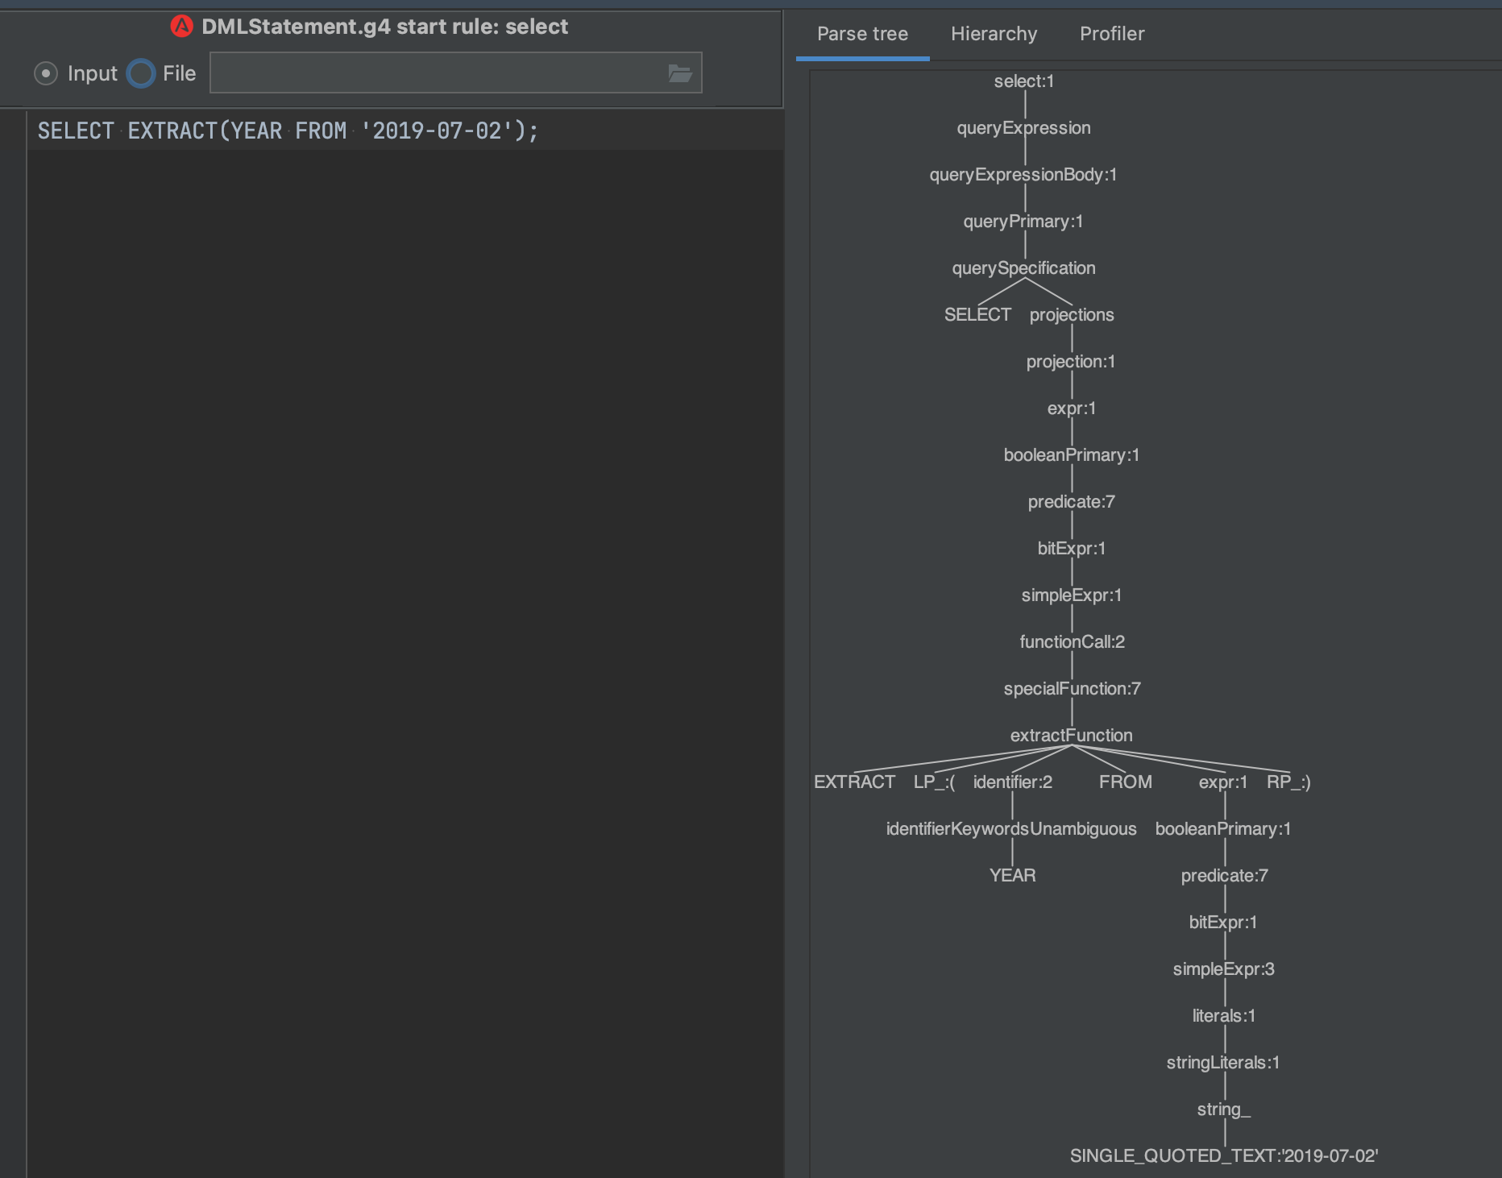
Task: Select the select:1 root node
Action: pos(1022,81)
